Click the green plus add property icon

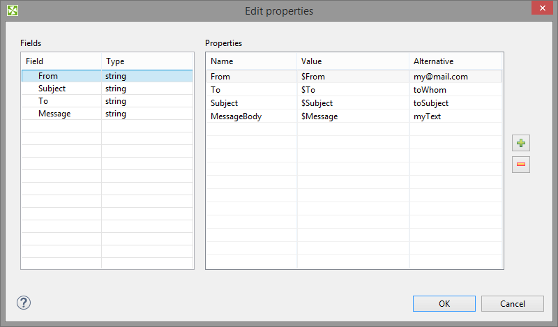click(520, 144)
